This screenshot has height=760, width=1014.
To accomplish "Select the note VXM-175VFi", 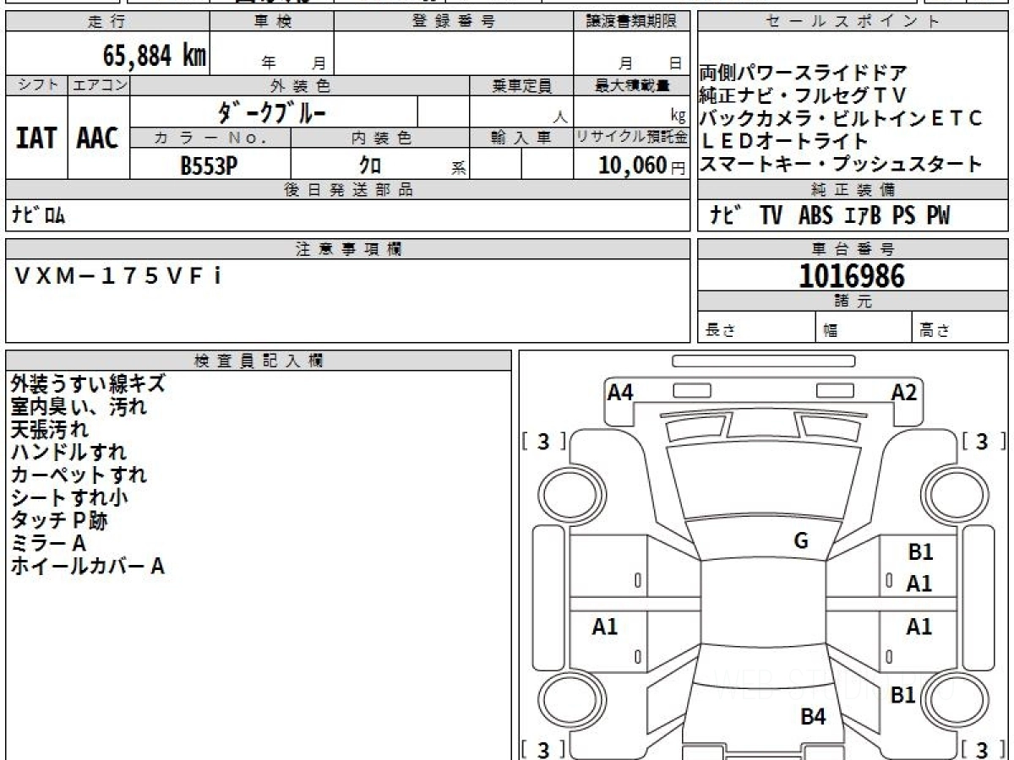I will 118,275.
